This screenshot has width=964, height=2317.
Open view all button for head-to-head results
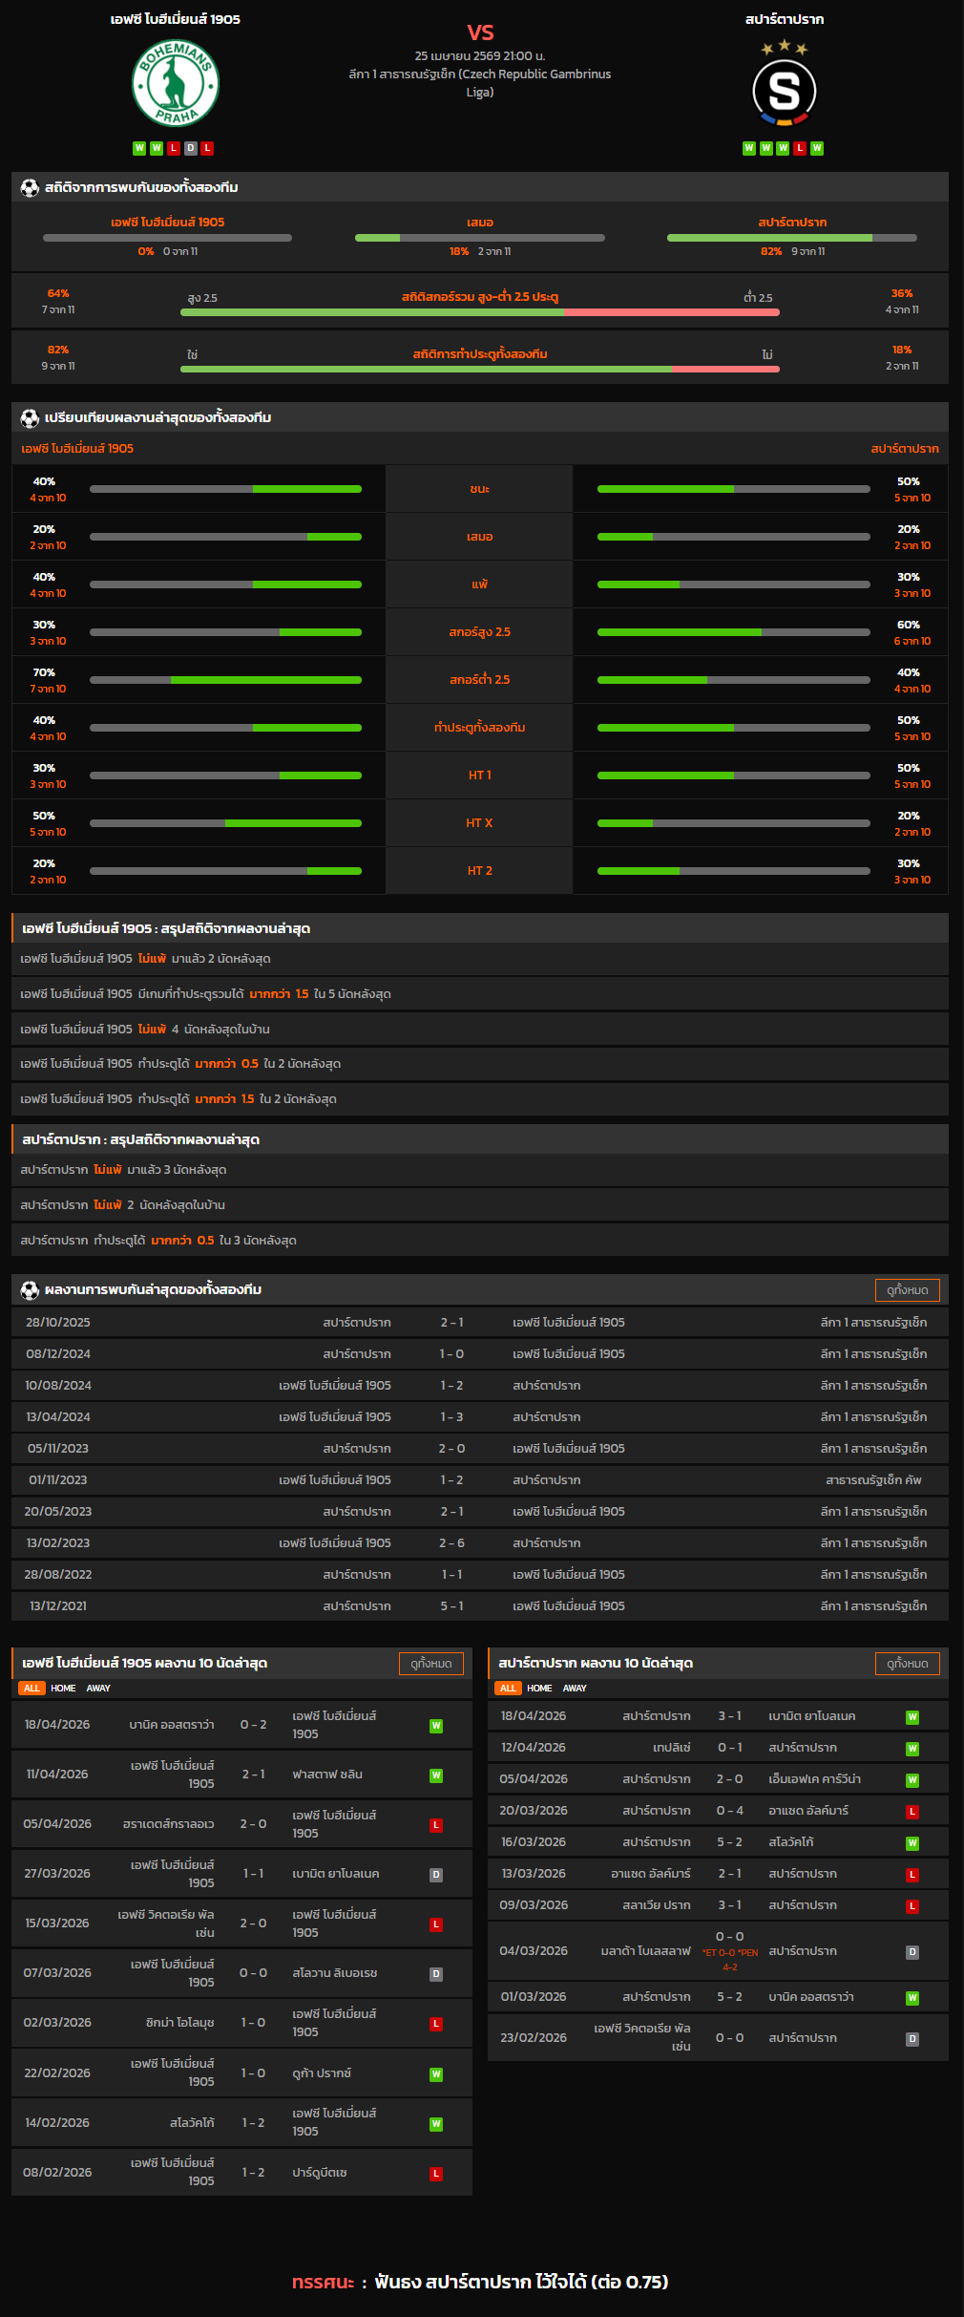pyautogui.click(x=907, y=1290)
